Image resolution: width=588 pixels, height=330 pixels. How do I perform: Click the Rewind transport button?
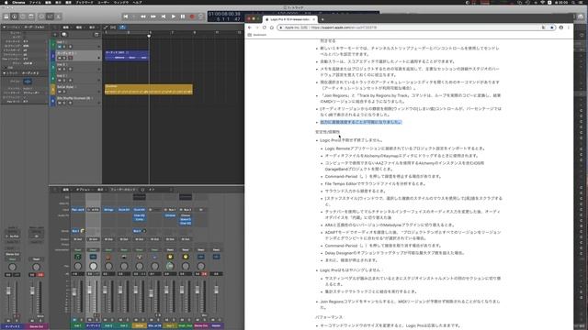pos(143,16)
